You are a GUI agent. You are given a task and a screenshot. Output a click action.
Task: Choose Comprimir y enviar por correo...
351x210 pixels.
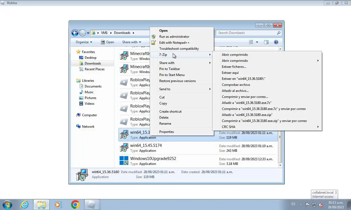267,97
